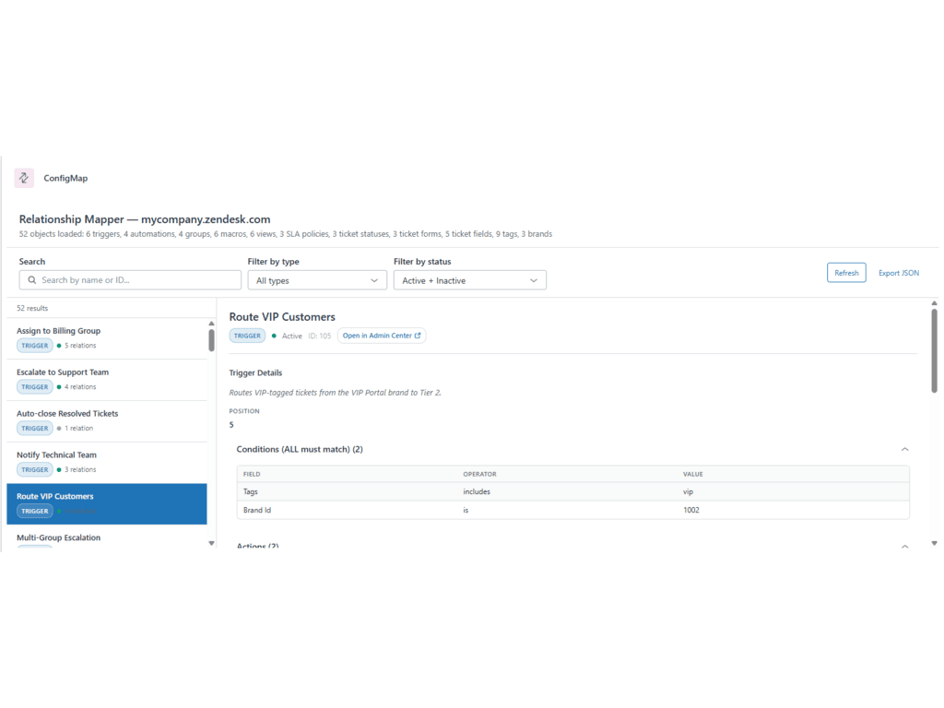Click the '4 relations' label under Escalate to Support Team
Image resolution: width=944 pixels, height=708 pixels.
click(x=81, y=387)
